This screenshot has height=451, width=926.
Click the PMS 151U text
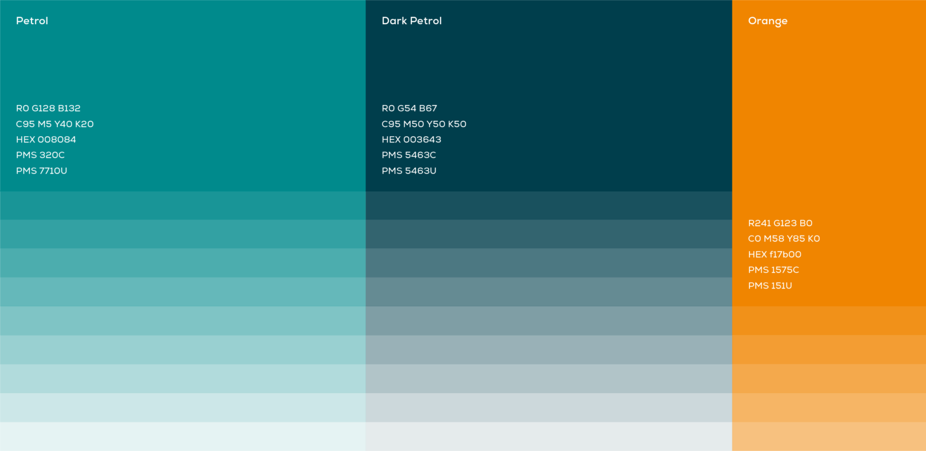[770, 286]
